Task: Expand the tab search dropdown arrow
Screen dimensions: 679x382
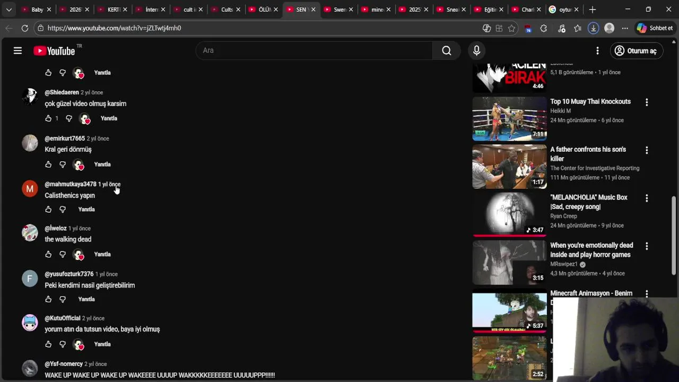Action: point(8,10)
